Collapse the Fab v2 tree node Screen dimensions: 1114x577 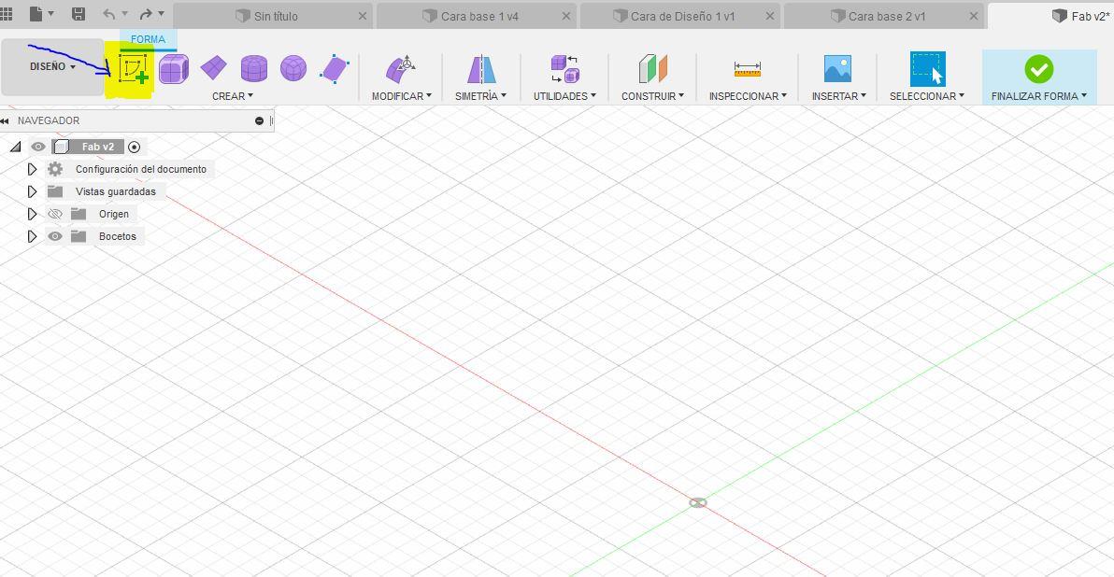[15, 147]
